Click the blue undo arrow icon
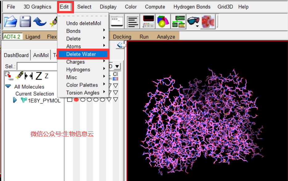The image size is (288, 181). pyautogui.click(x=40, y=22)
